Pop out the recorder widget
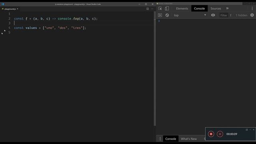This screenshot has height=144, width=256. pos(247,130)
